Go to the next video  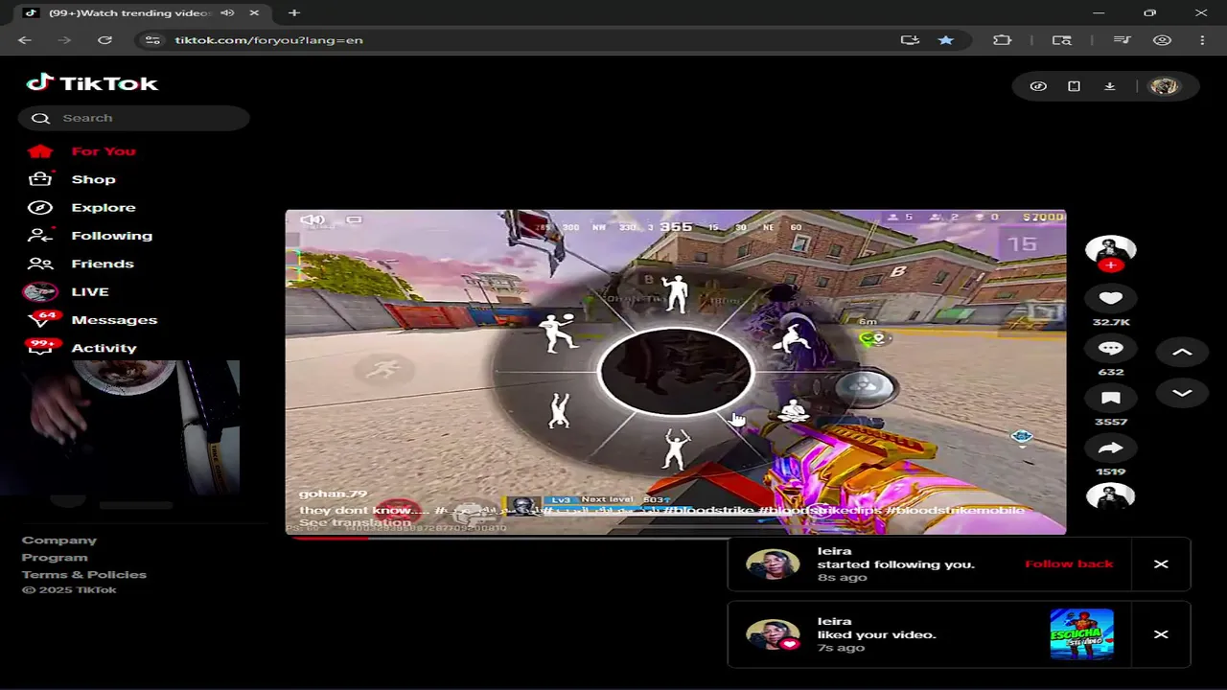click(1182, 394)
